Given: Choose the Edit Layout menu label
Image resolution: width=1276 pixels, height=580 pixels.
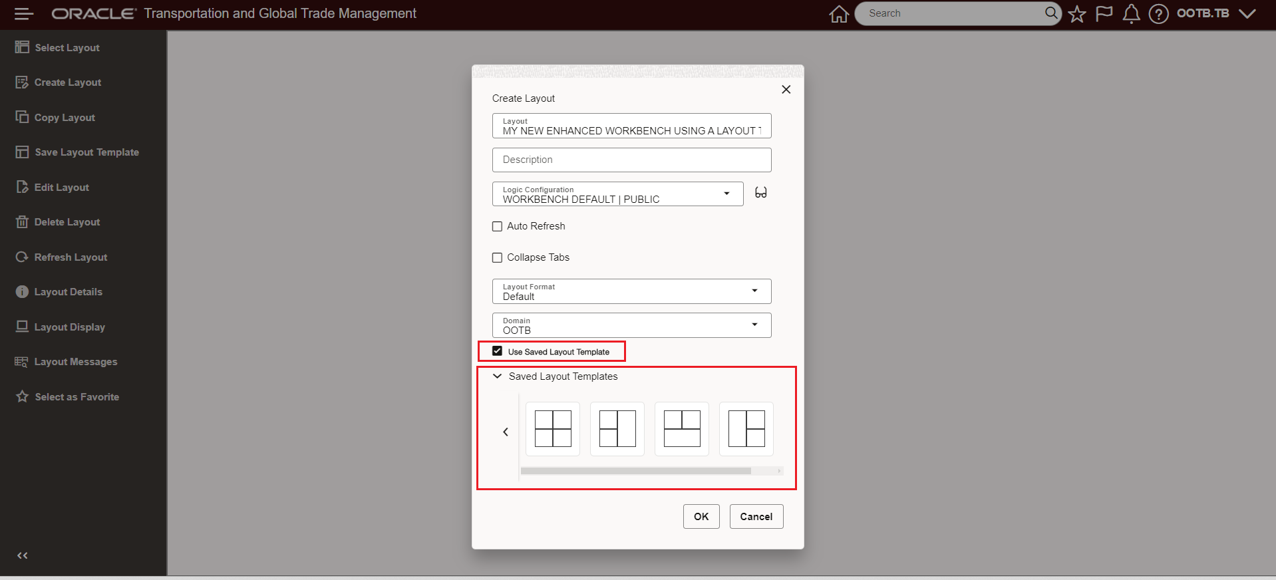Looking at the screenshot, I should click(x=62, y=188).
